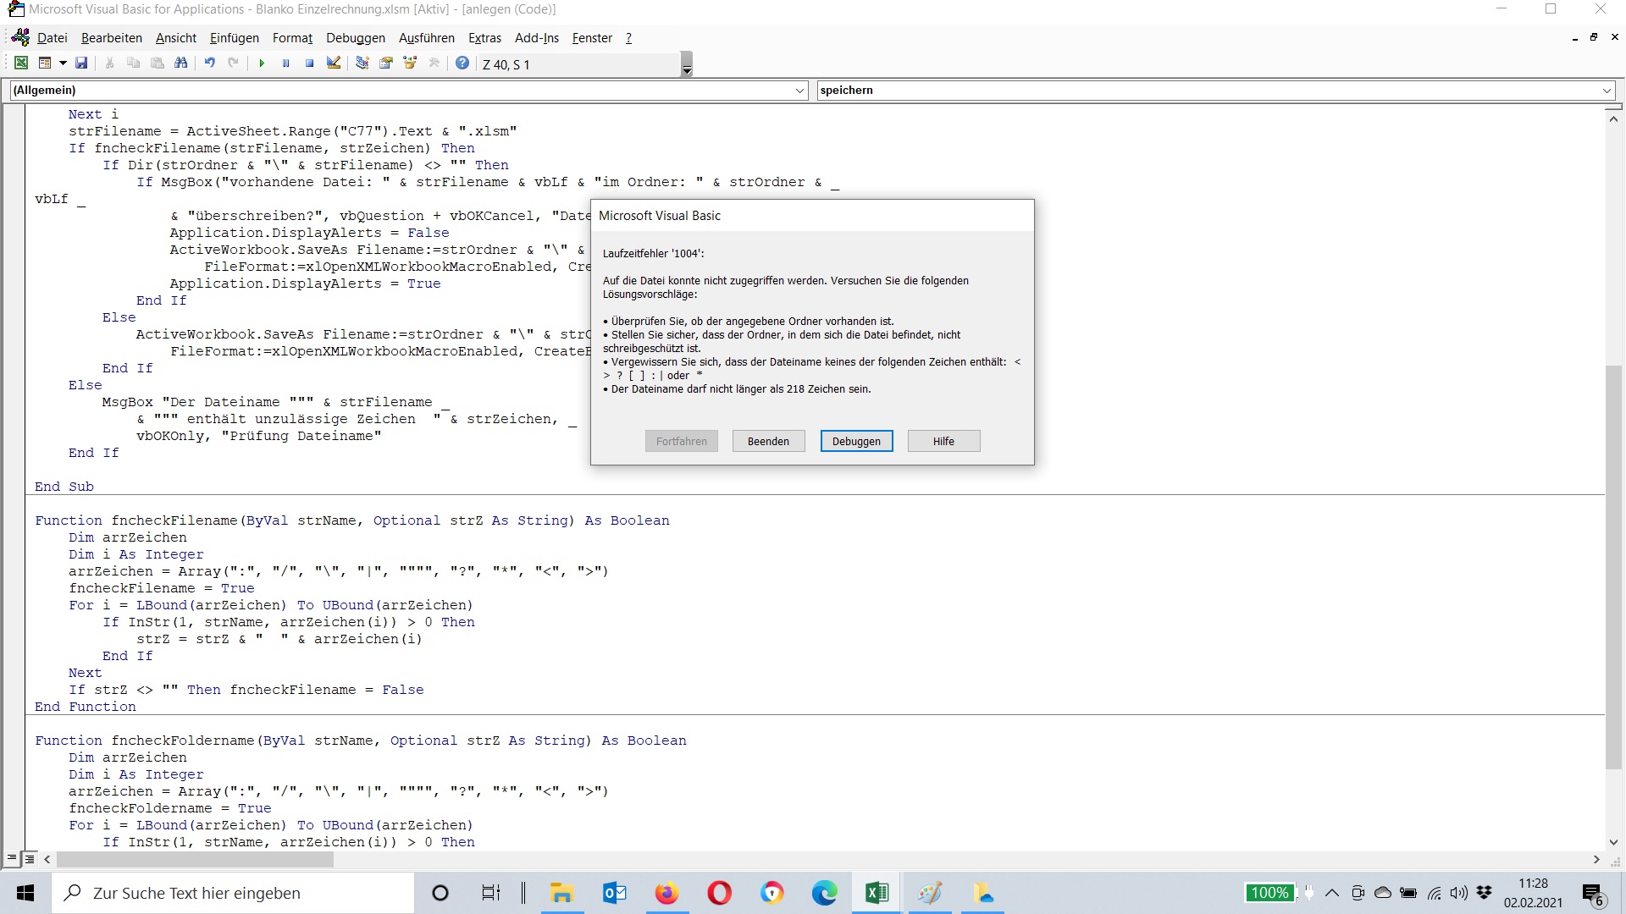Click horizontal scrollbar left arrow
Image resolution: width=1626 pixels, height=914 pixels.
[47, 859]
